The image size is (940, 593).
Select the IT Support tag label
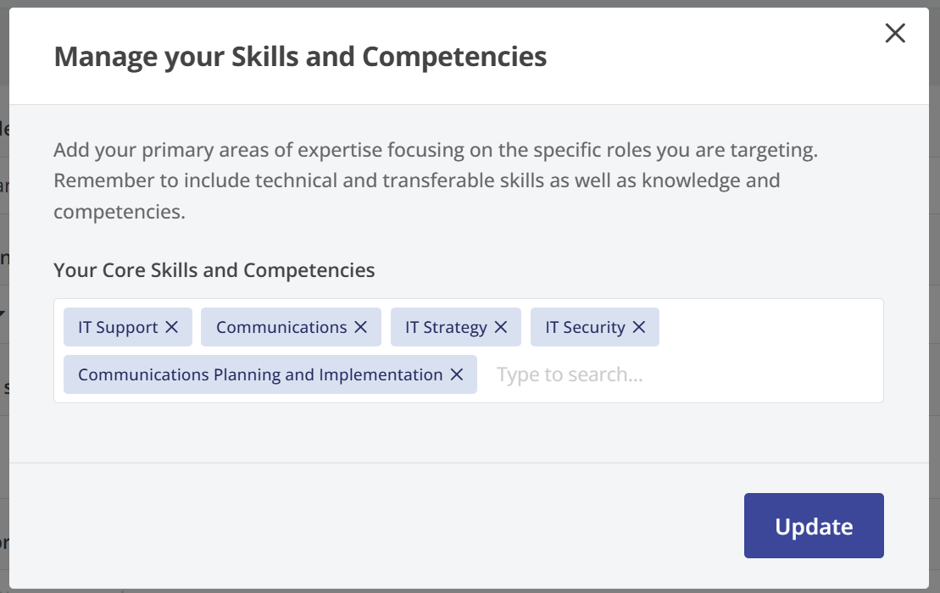point(118,327)
